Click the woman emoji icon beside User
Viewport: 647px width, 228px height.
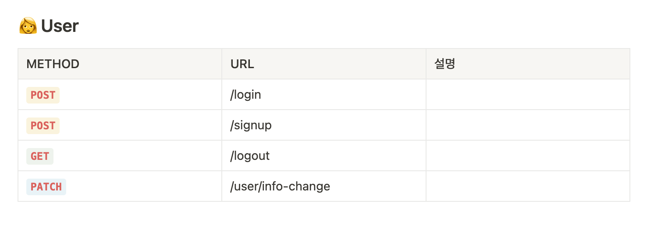pyautogui.click(x=28, y=26)
